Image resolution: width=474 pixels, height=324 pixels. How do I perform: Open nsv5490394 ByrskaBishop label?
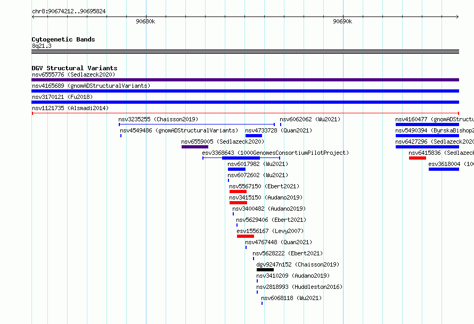tap(435, 130)
